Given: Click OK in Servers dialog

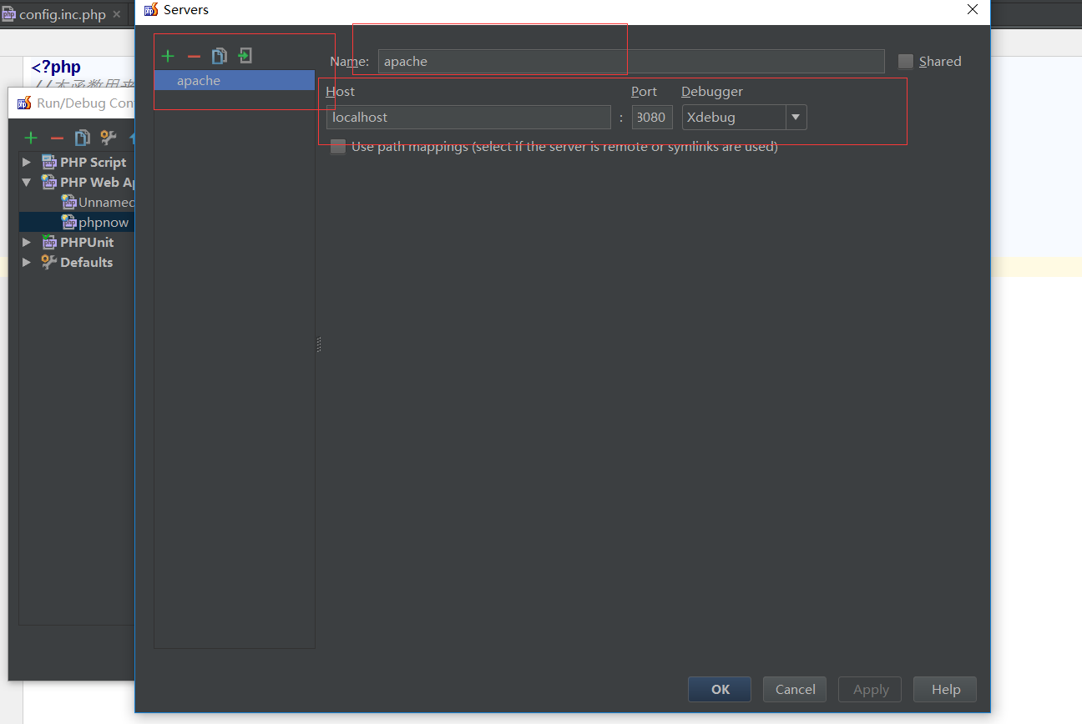Looking at the screenshot, I should [x=720, y=690].
